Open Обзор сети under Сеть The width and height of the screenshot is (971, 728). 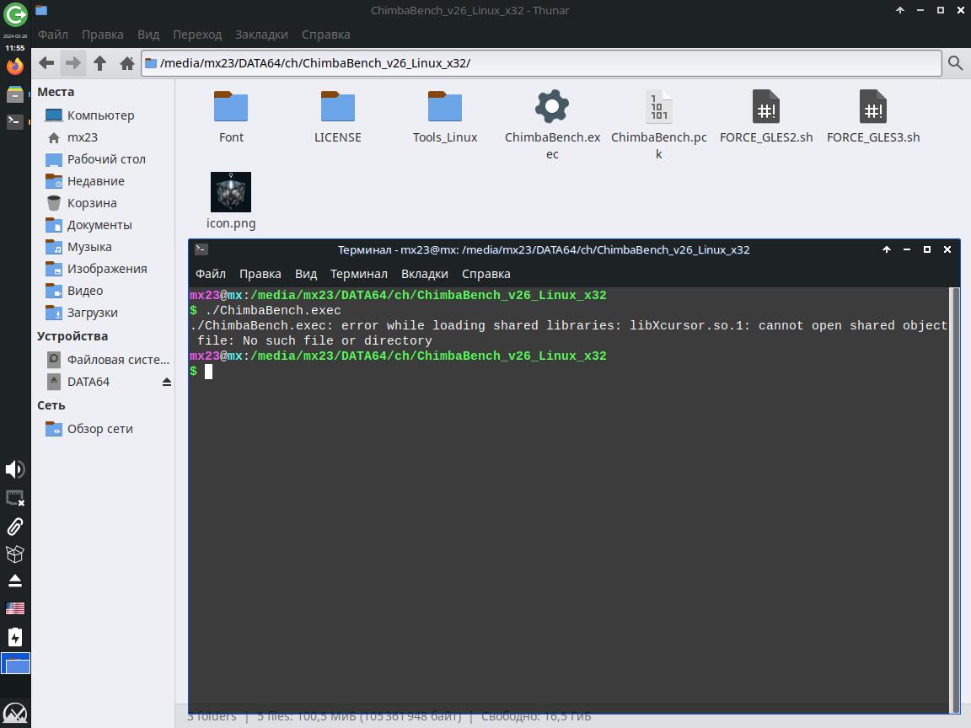pyautogui.click(x=99, y=429)
